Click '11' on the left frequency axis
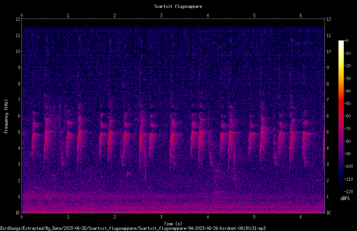Screen dimensions: 357x231 tap(18, 36)
